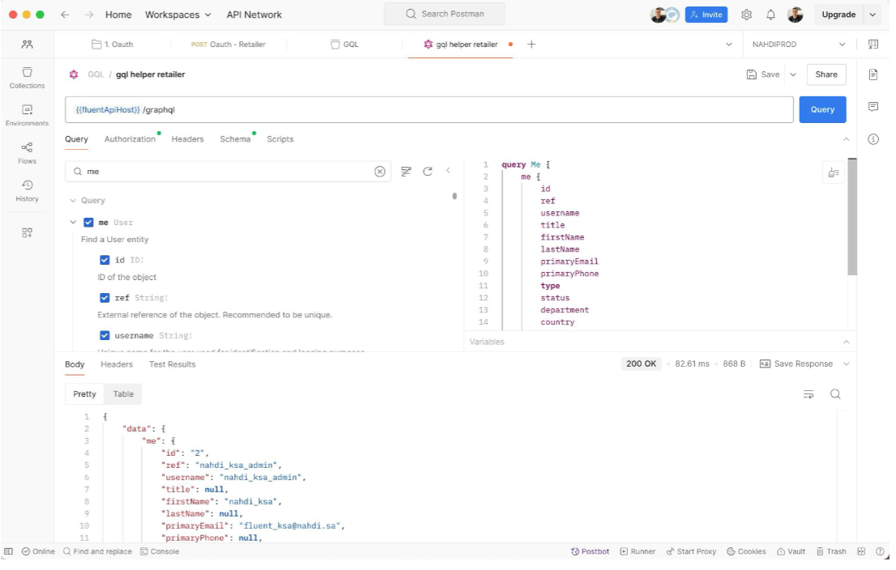Toggle the username field checkbox
The width and height of the screenshot is (896, 570).
click(x=105, y=335)
